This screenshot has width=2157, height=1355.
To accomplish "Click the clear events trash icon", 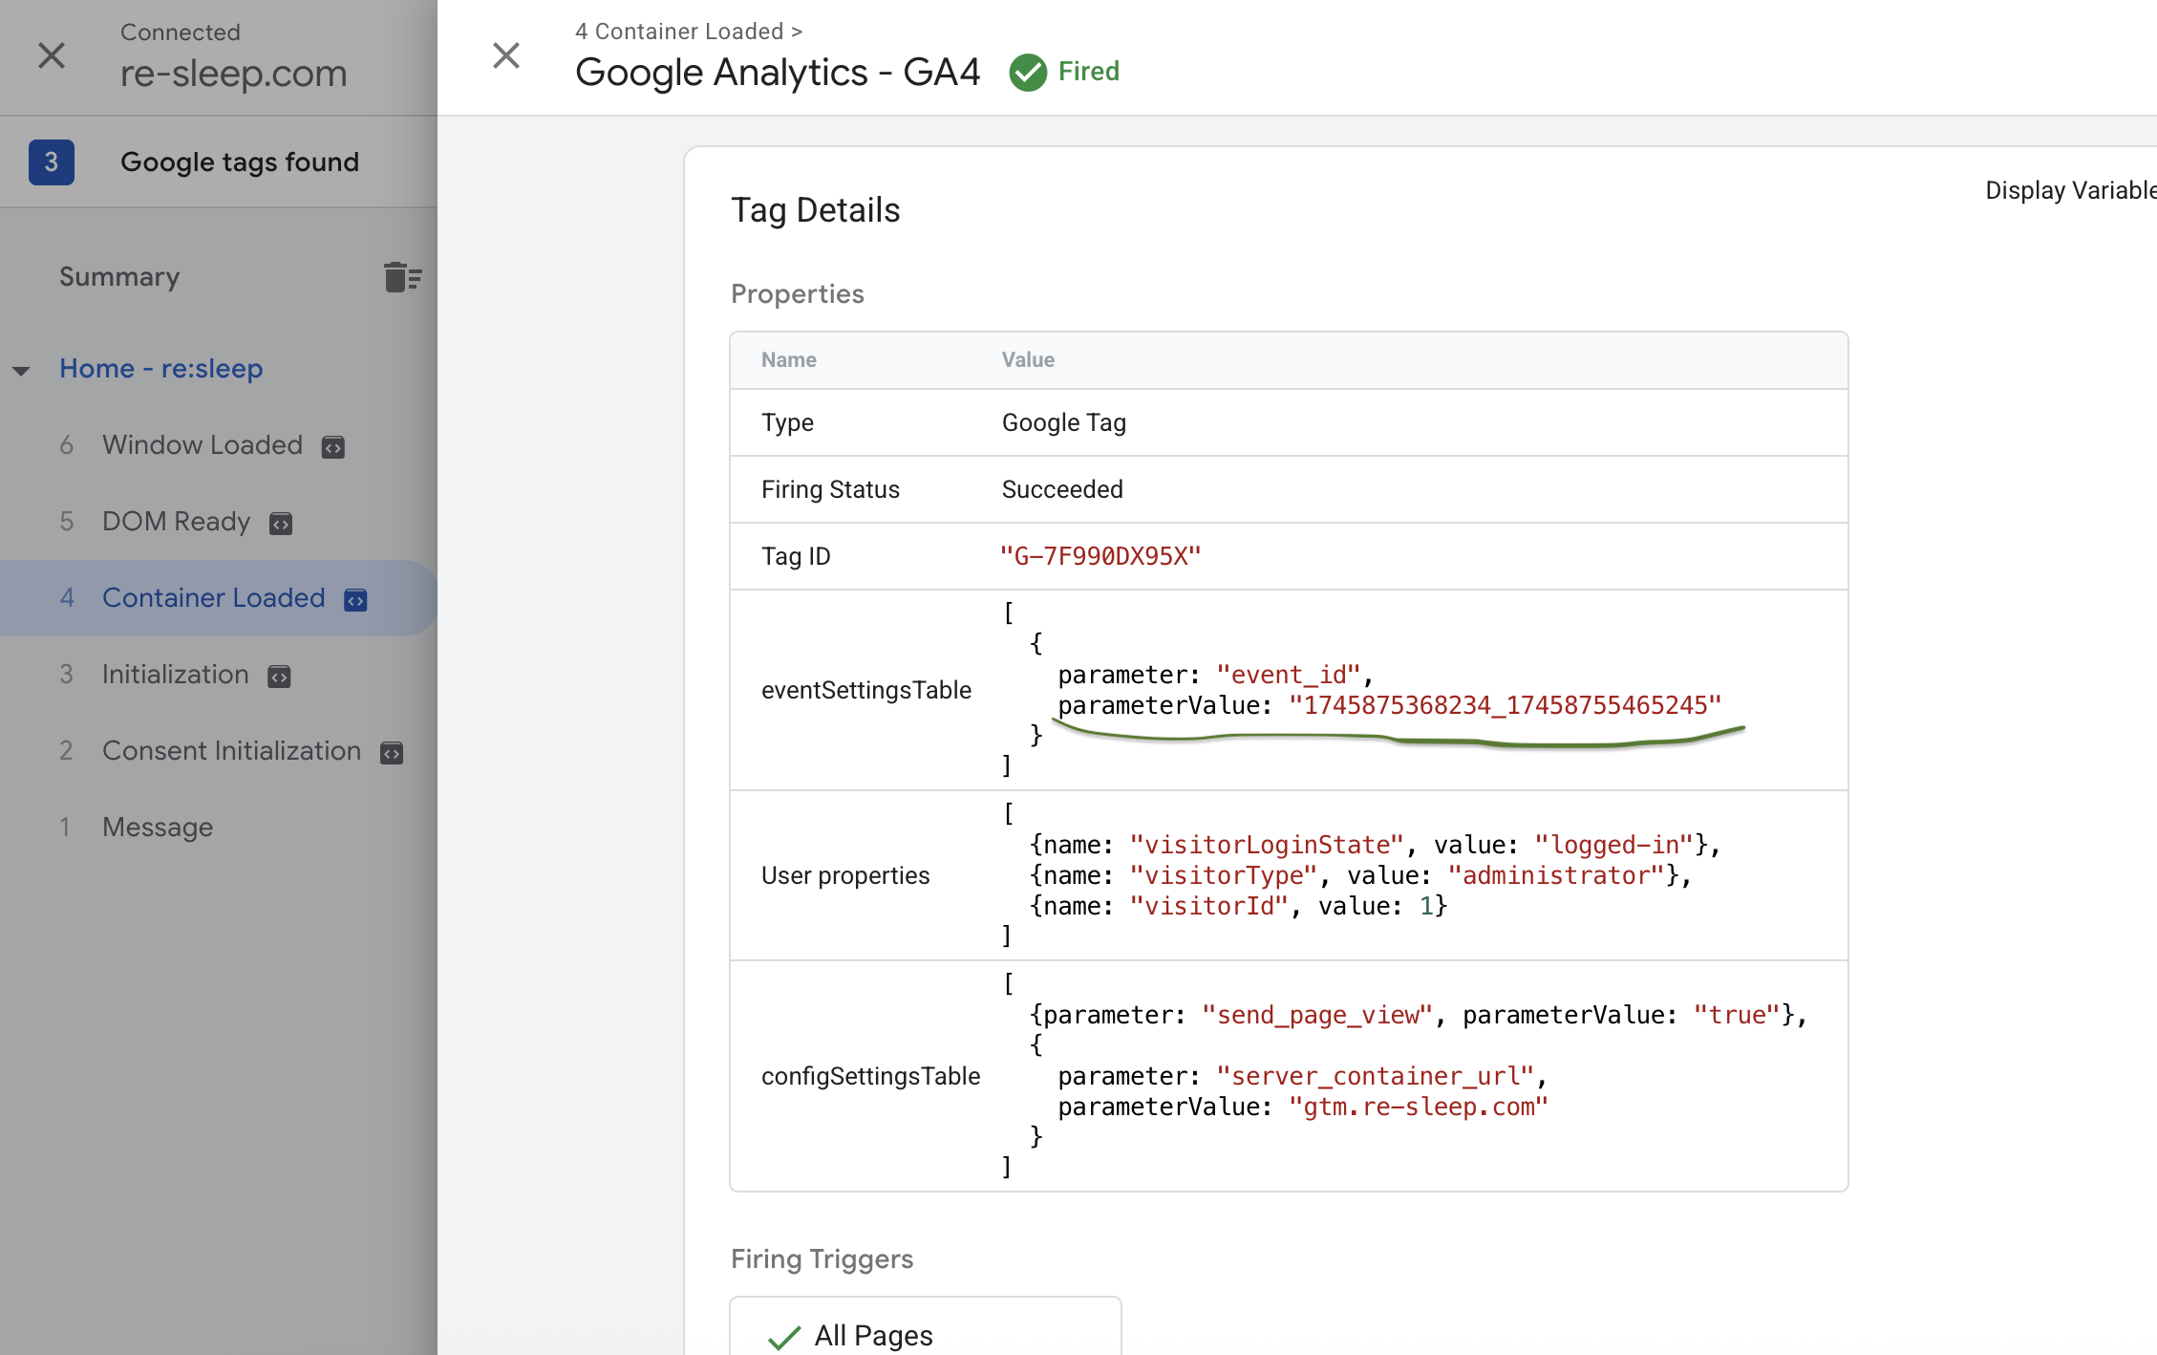I will coord(402,277).
